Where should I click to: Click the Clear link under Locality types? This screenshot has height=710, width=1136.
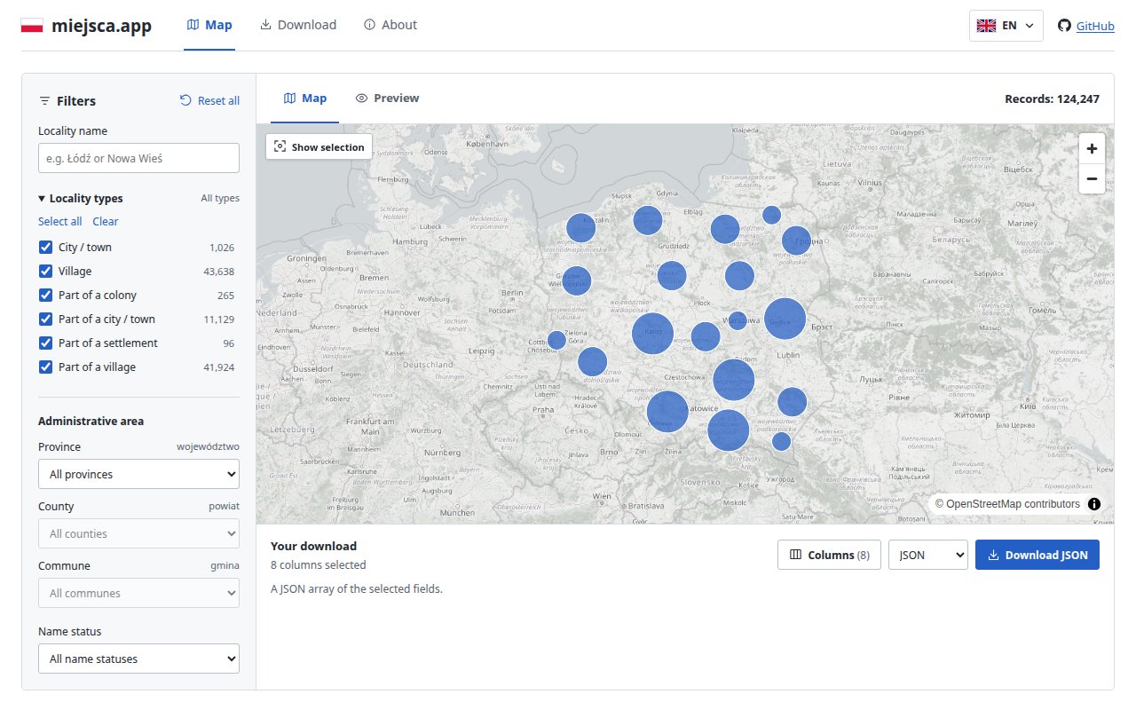[x=105, y=221]
